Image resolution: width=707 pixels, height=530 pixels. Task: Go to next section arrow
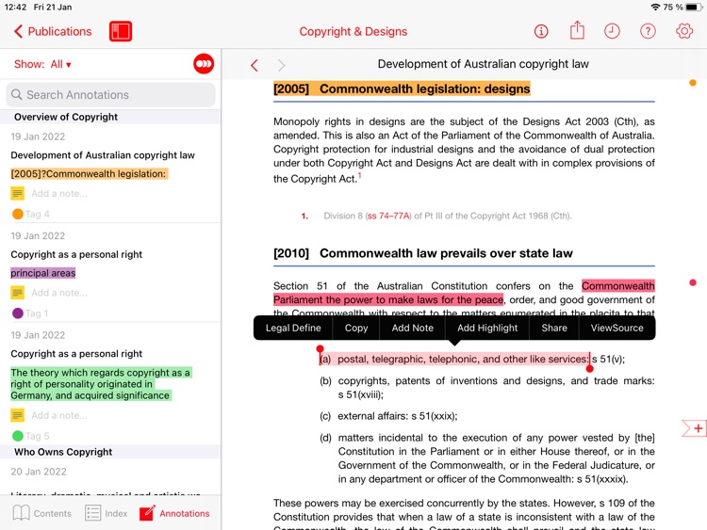[x=281, y=65]
